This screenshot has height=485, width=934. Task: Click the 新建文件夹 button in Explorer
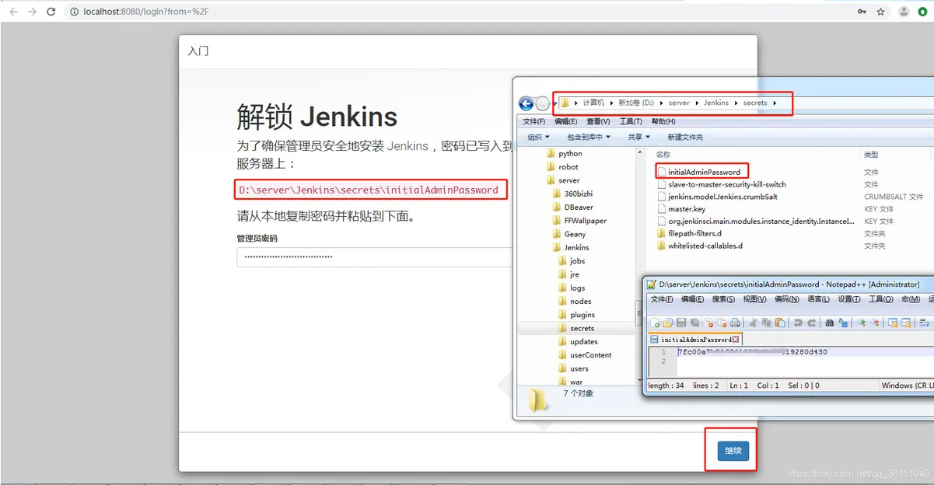pos(685,137)
